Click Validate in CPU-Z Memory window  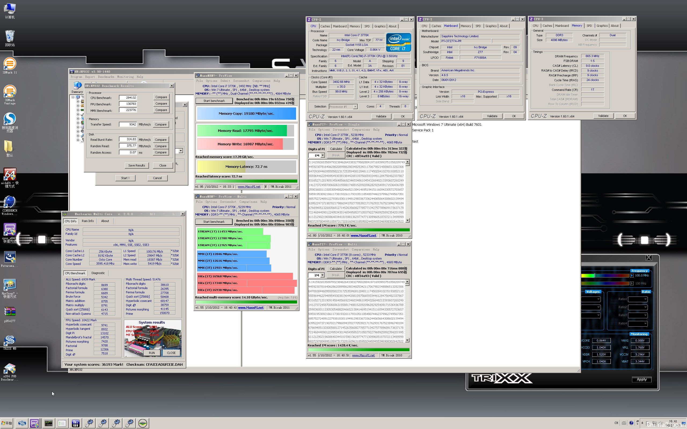pos(603,116)
